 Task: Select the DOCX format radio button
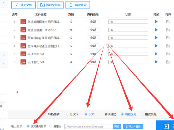pos(67,114)
